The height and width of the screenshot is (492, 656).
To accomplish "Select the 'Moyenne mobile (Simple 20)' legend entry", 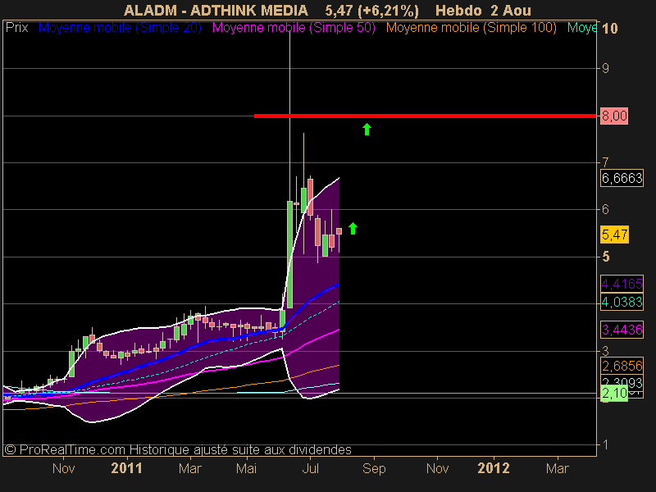I will [120, 28].
